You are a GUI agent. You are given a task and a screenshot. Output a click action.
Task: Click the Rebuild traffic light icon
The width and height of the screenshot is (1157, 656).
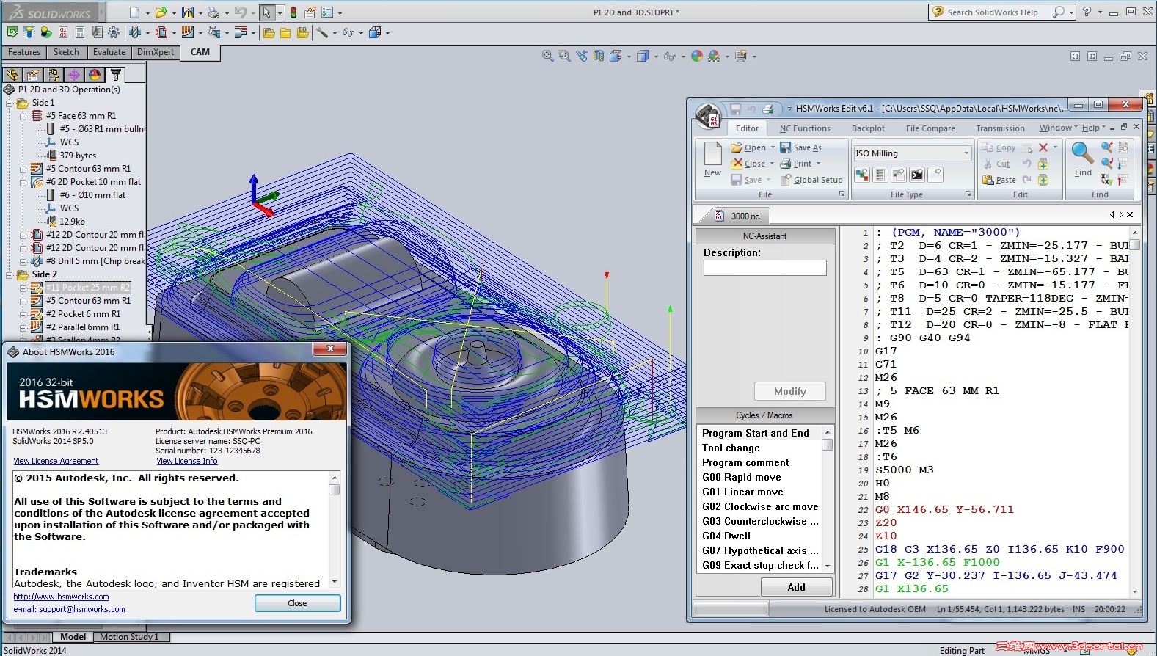point(293,12)
